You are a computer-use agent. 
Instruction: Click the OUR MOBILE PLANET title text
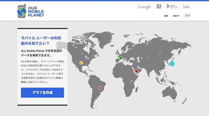pyautogui.click(x=36, y=12)
